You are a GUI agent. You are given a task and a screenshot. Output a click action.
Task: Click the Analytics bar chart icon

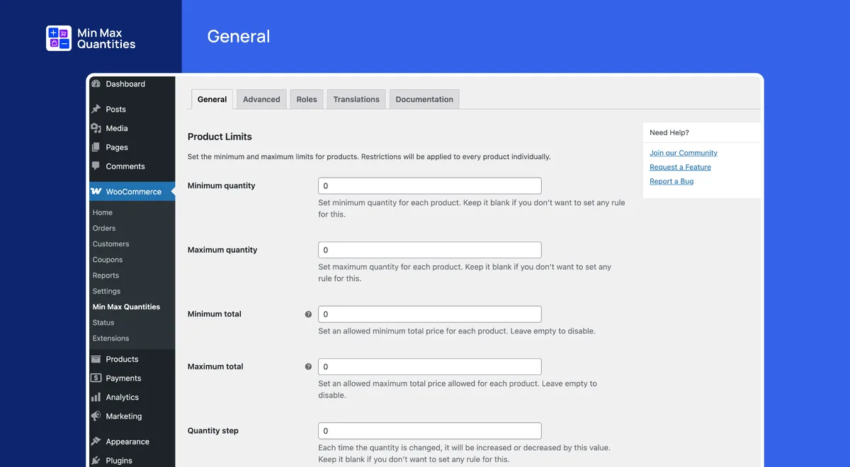point(96,397)
